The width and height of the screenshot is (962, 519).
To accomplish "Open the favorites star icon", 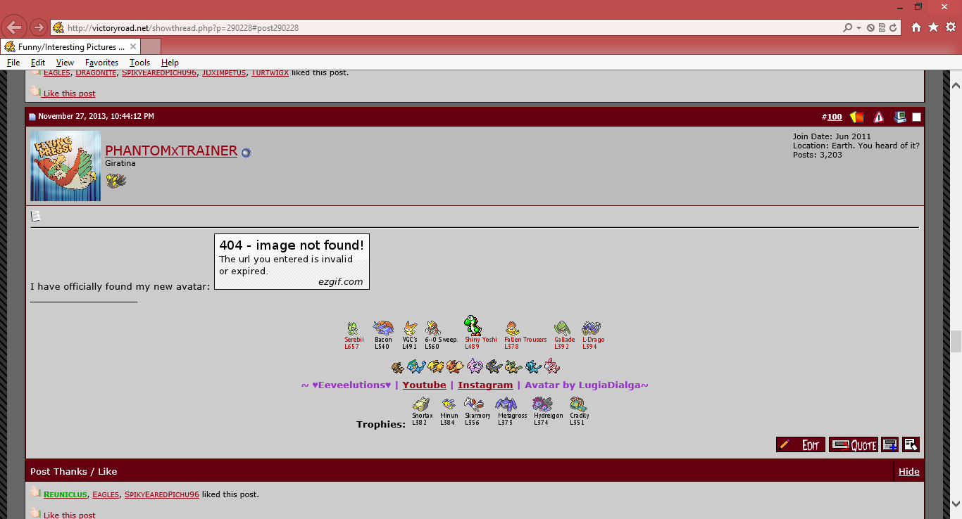I will pyautogui.click(x=933, y=27).
